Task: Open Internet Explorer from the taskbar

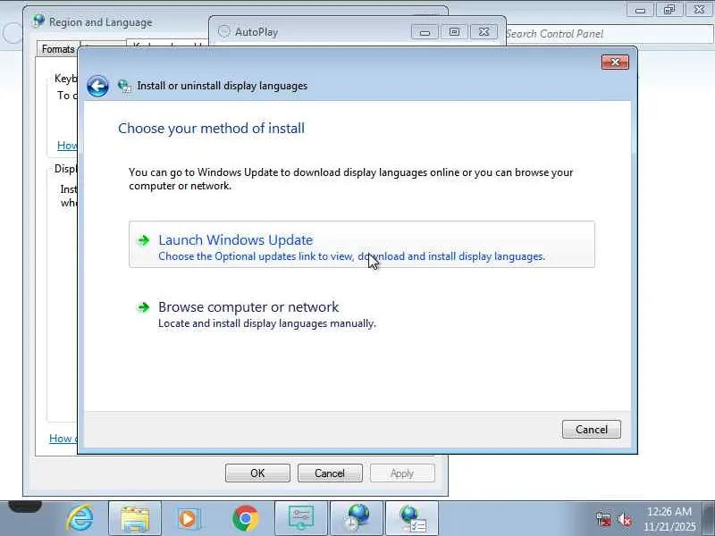Action: coord(80,518)
